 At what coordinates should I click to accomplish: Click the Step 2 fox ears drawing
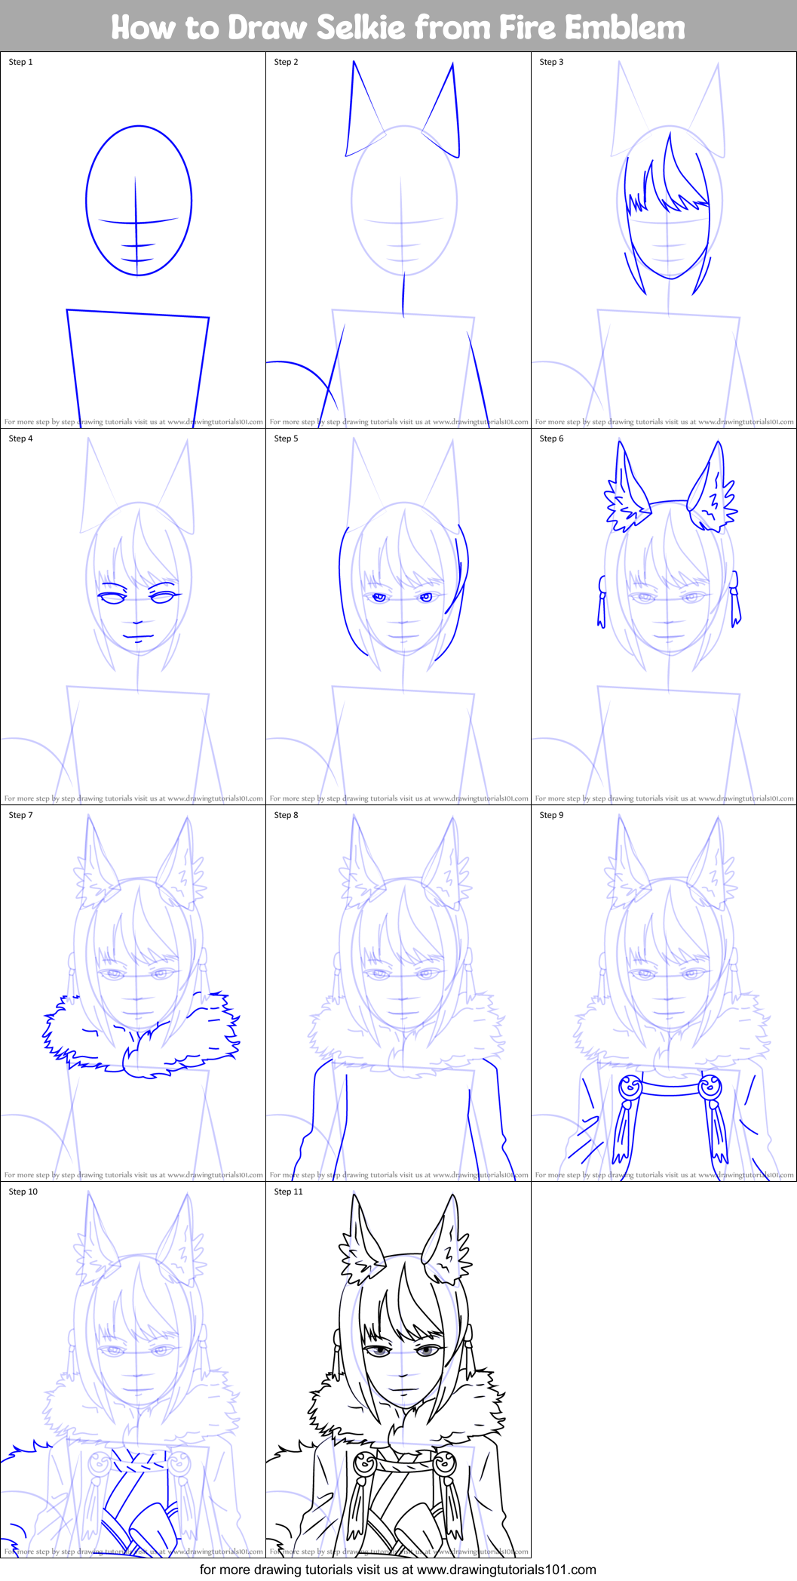(x=403, y=109)
